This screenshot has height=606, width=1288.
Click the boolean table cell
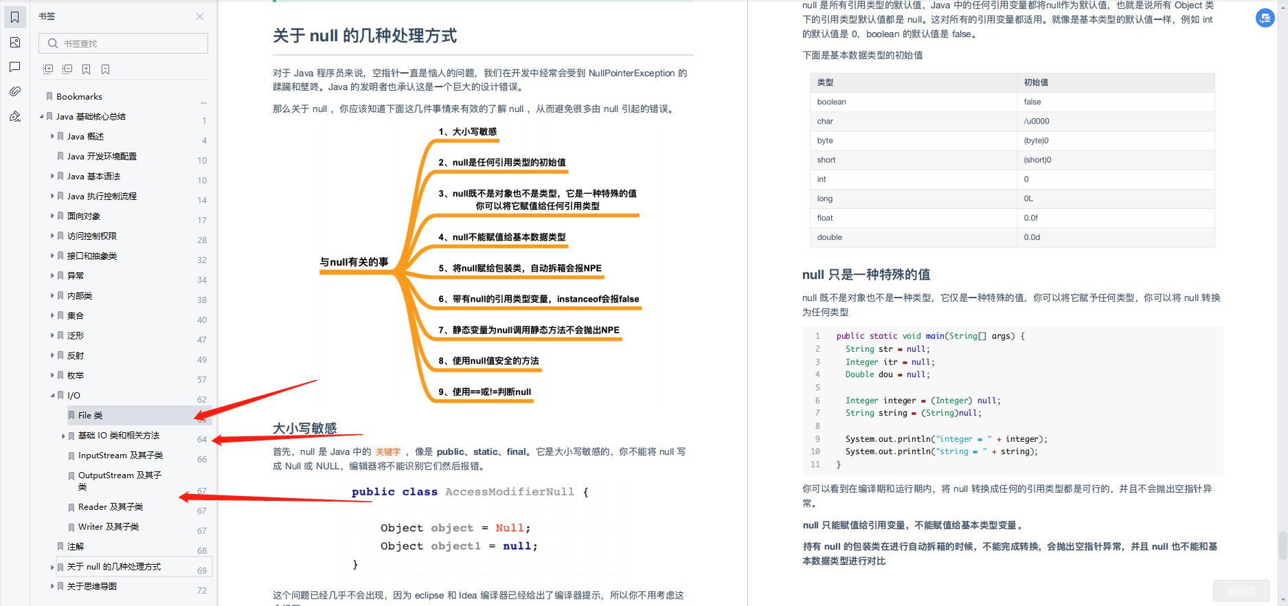(913, 102)
